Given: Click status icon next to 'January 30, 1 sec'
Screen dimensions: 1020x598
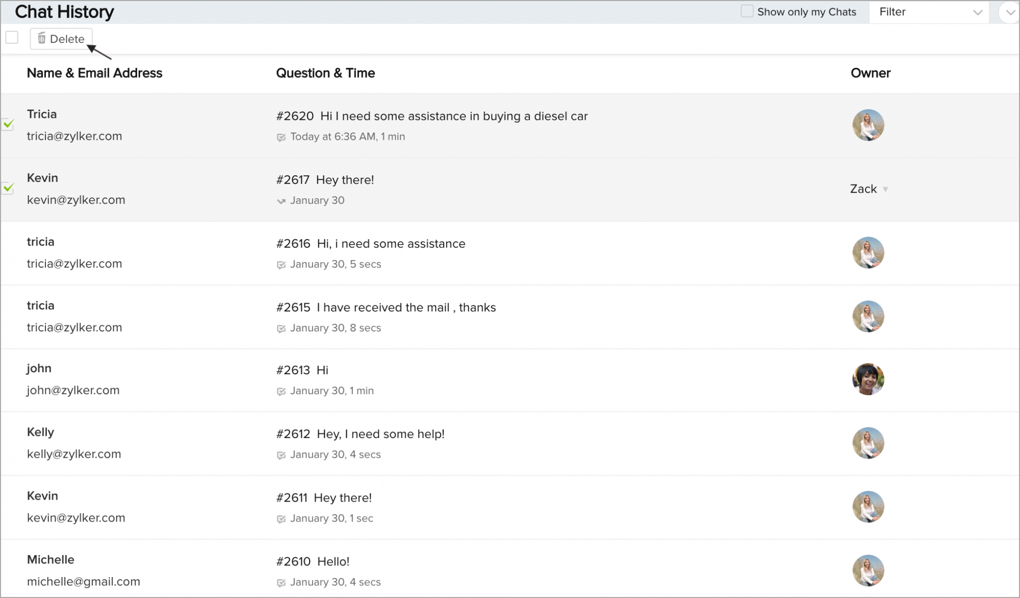Looking at the screenshot, I should [x=281, y=519].
